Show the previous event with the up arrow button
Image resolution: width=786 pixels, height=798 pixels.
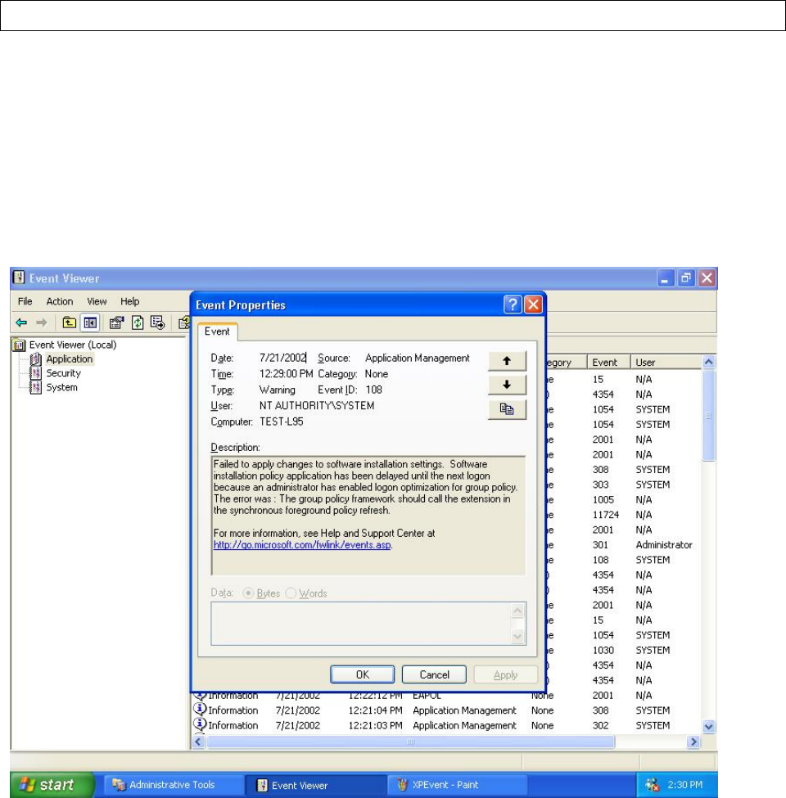pyautogui.click(x=507, y=361)
